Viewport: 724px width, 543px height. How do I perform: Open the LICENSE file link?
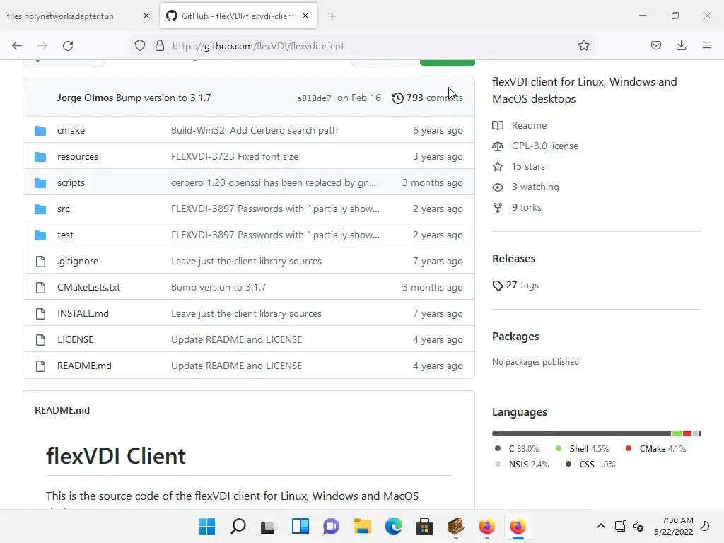75,339
